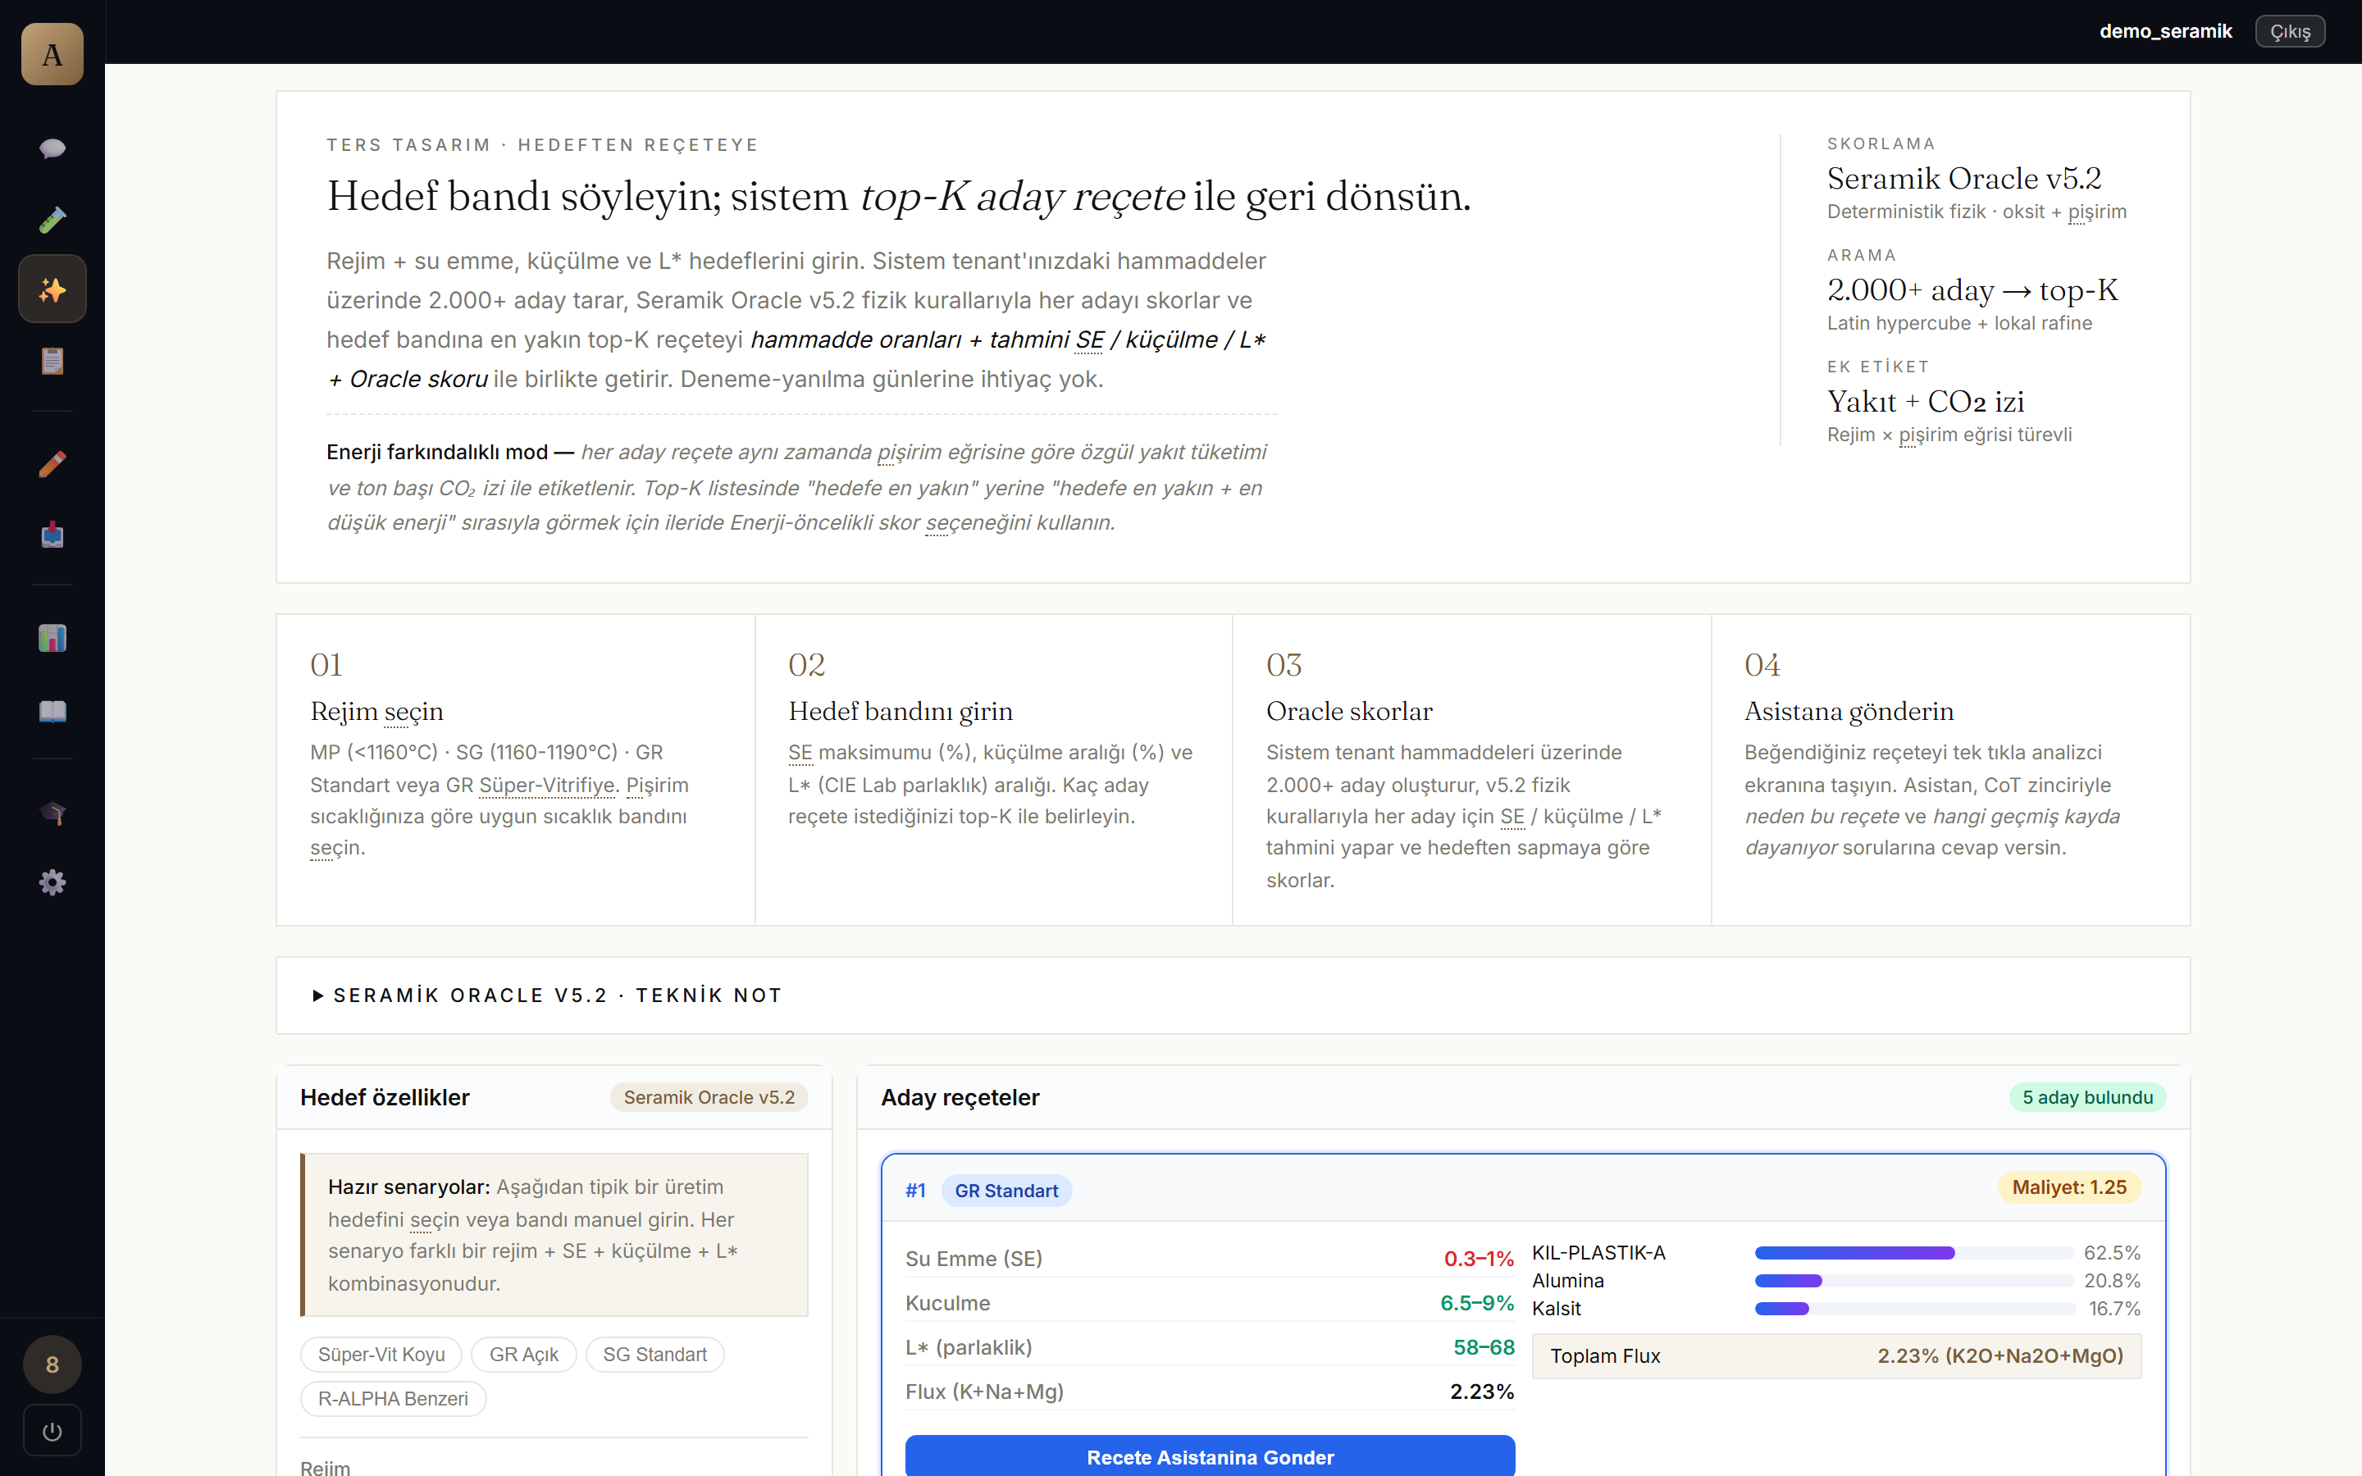Open the graduation cap training icon
Viewport: 2362px width, 1476px height.
[52, 812]
